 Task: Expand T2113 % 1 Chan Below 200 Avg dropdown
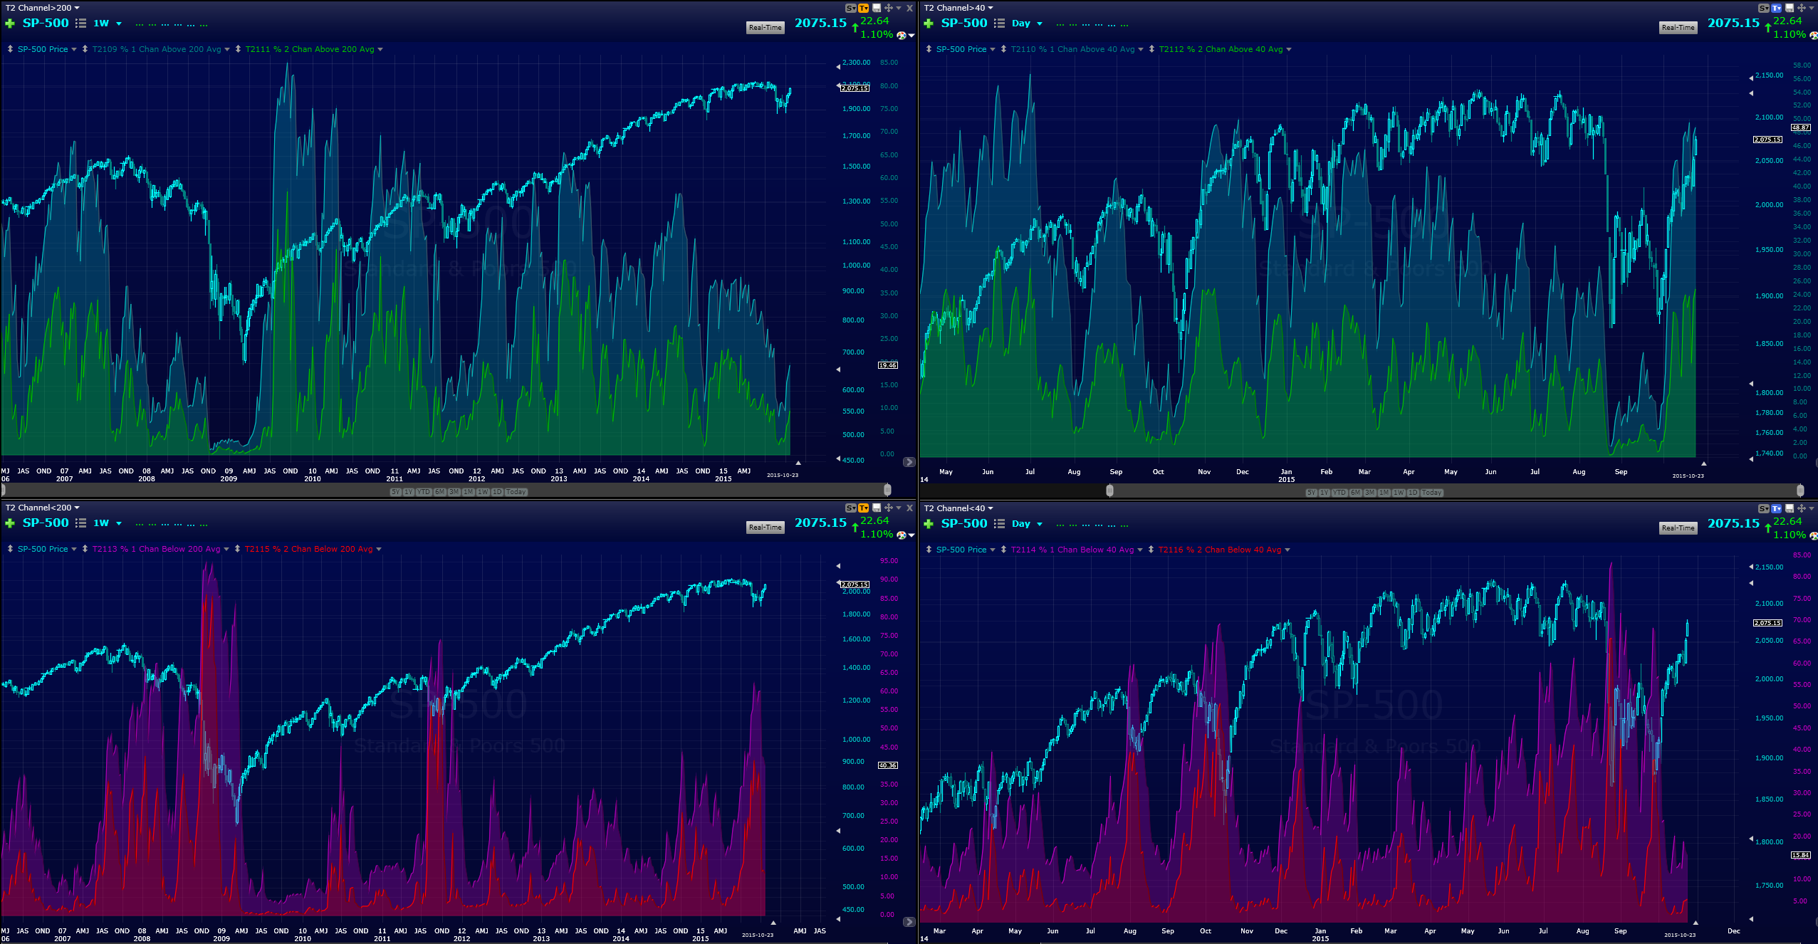click(x=226, y=550)
